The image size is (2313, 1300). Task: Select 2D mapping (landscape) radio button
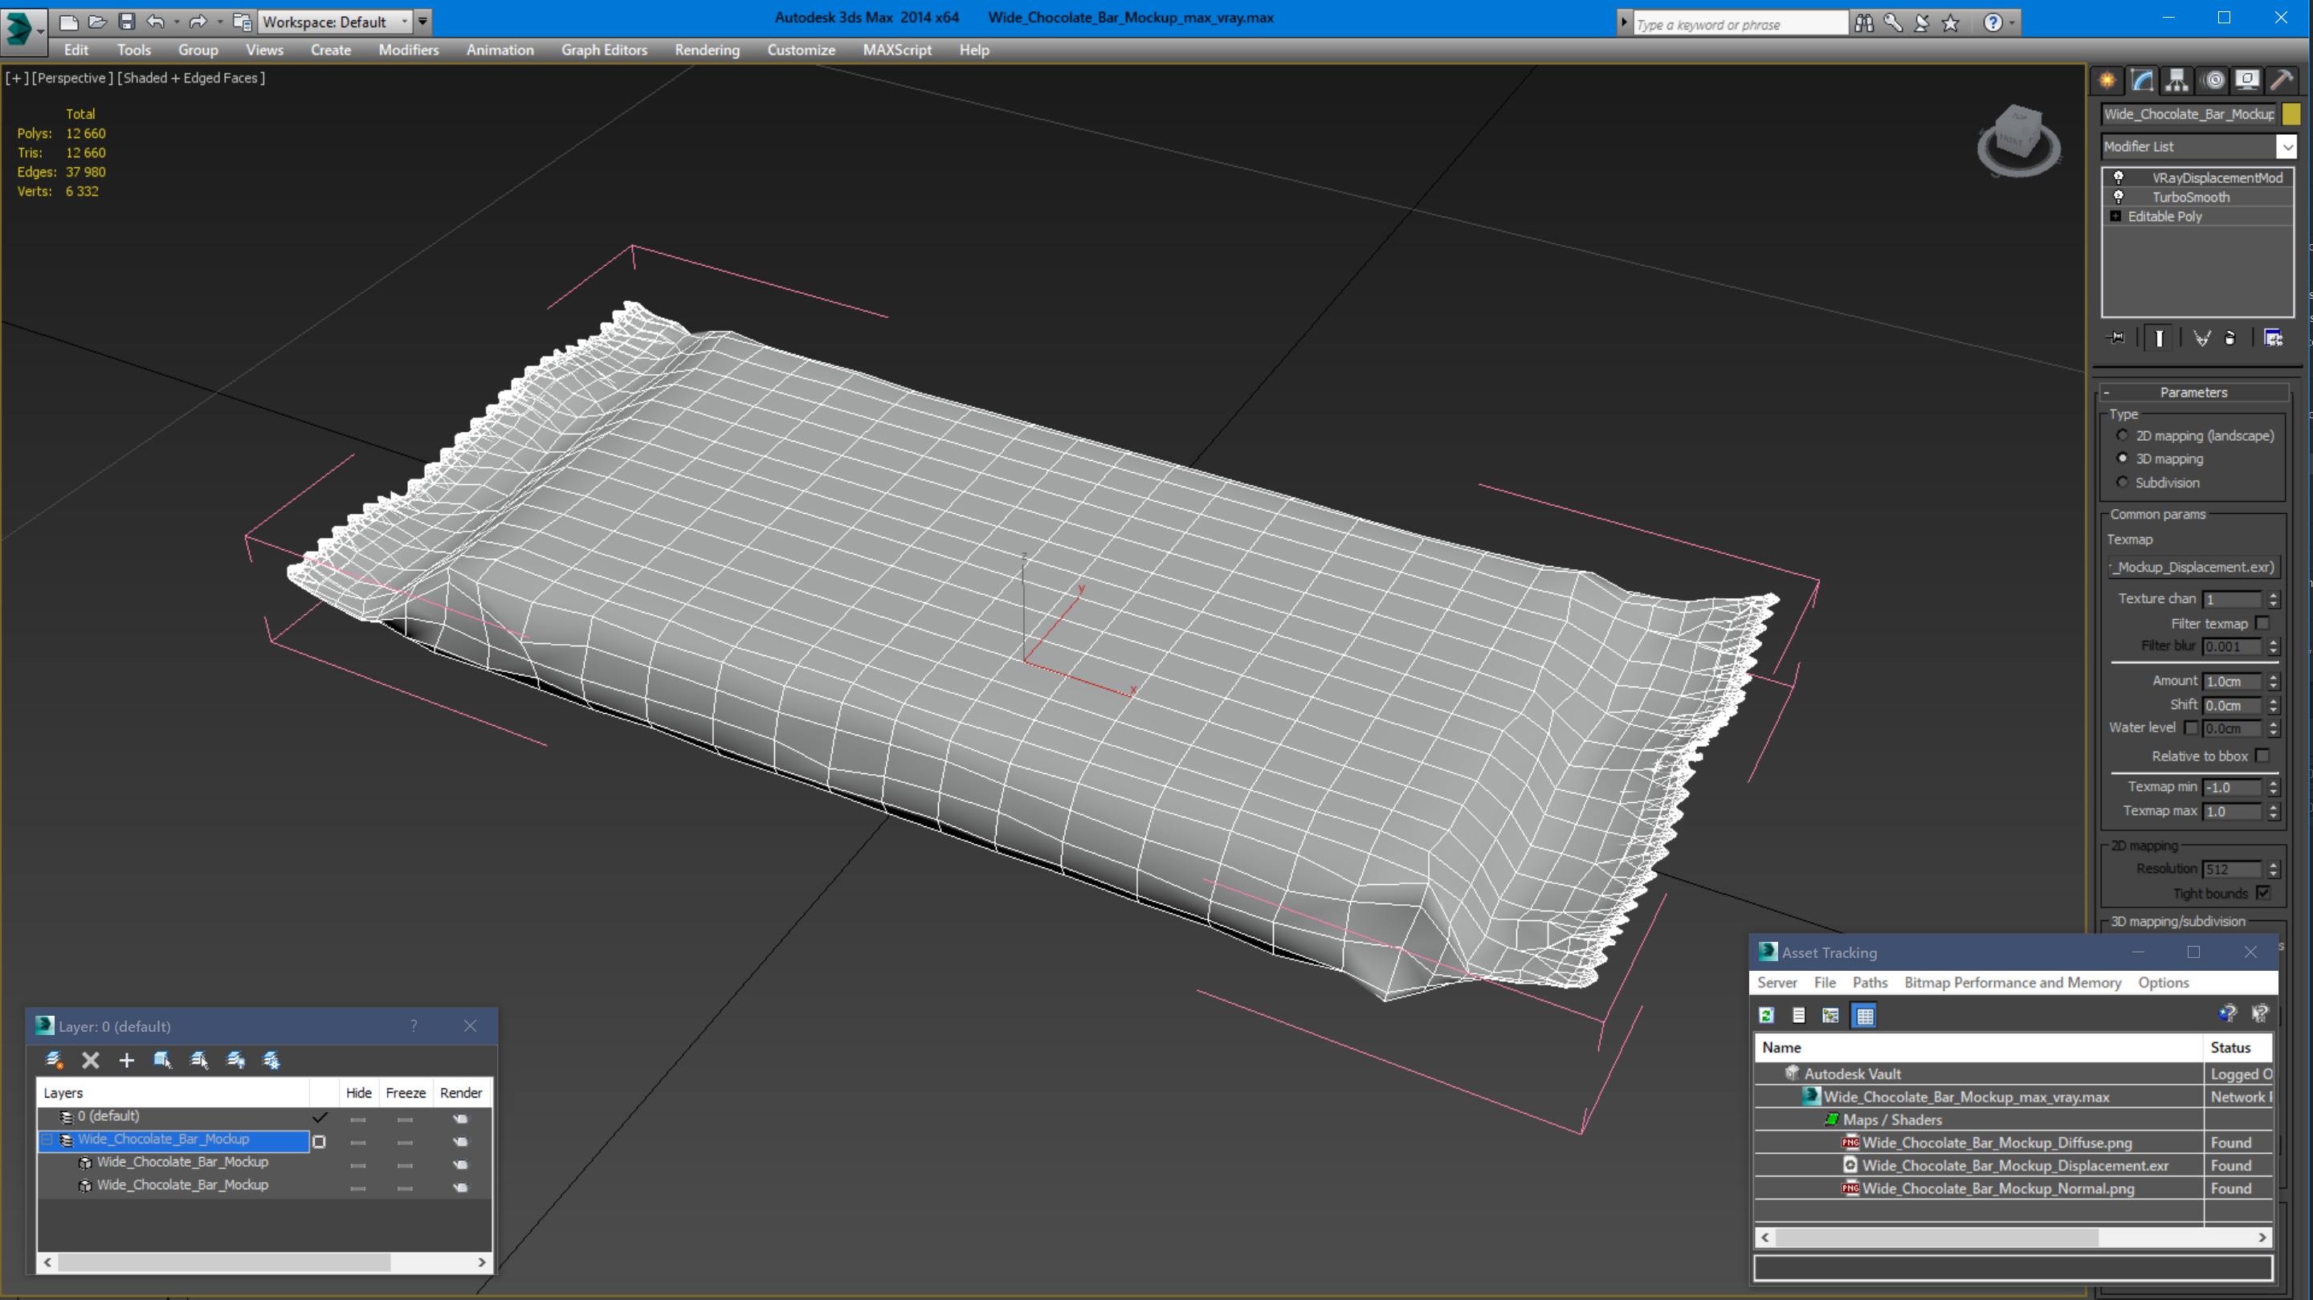click(2123, 435)
